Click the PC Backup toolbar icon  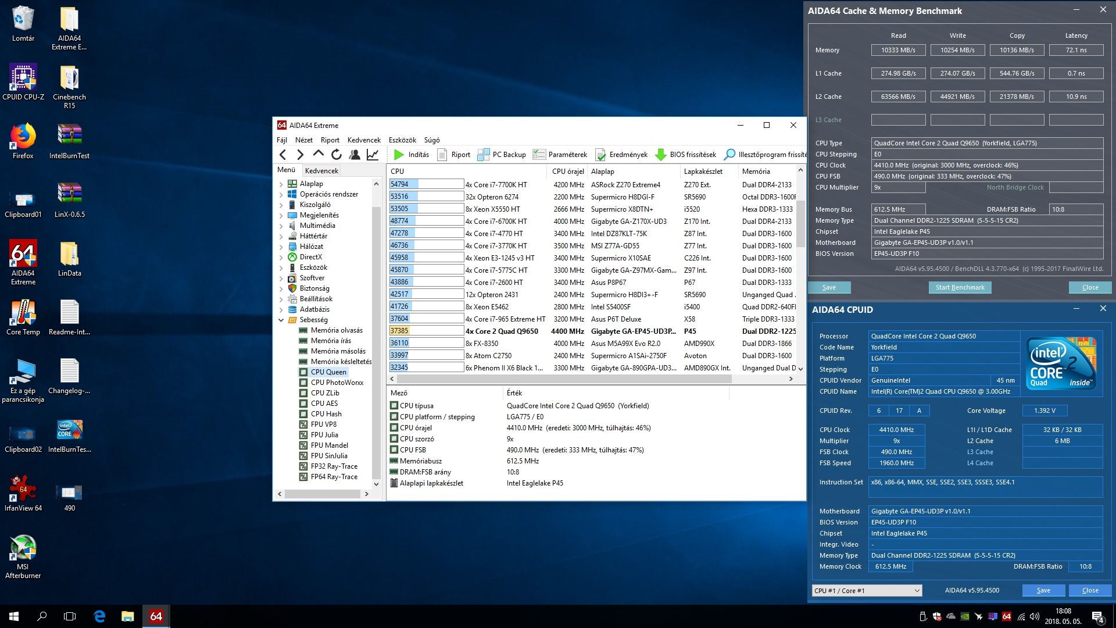(x=483, y=155)
